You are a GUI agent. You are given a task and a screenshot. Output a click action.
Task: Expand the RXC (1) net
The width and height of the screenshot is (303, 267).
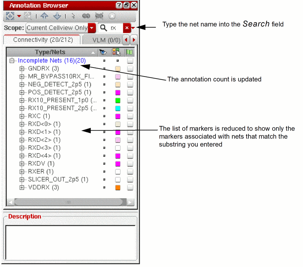click(22, 116)
